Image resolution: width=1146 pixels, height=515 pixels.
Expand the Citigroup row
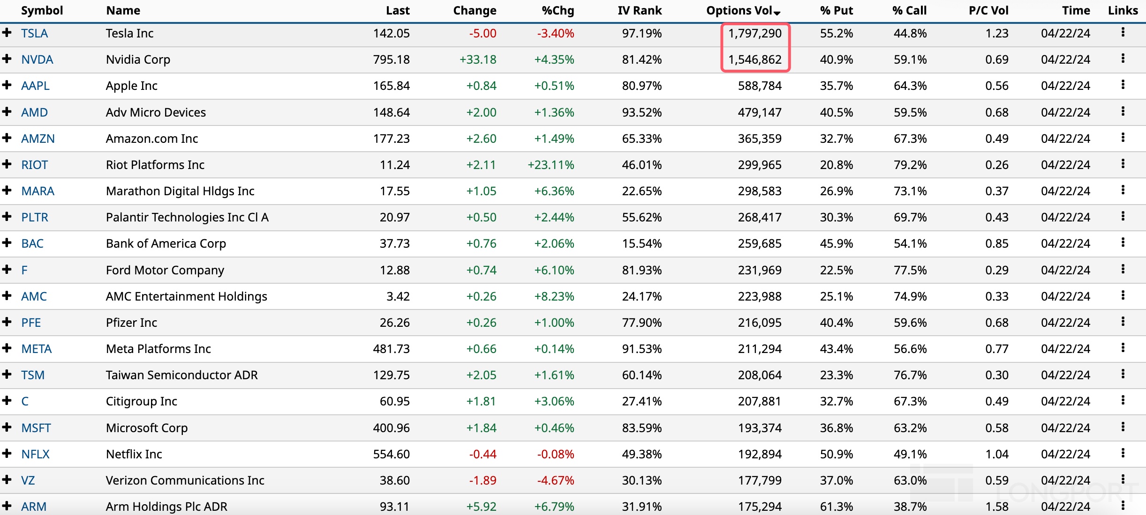pos(7,401)
